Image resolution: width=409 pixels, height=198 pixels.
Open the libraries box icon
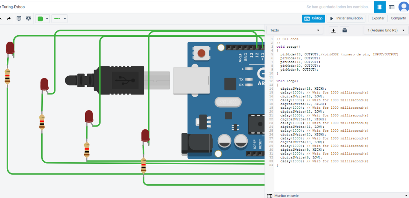pyautogui.click(x=344, y=31)
